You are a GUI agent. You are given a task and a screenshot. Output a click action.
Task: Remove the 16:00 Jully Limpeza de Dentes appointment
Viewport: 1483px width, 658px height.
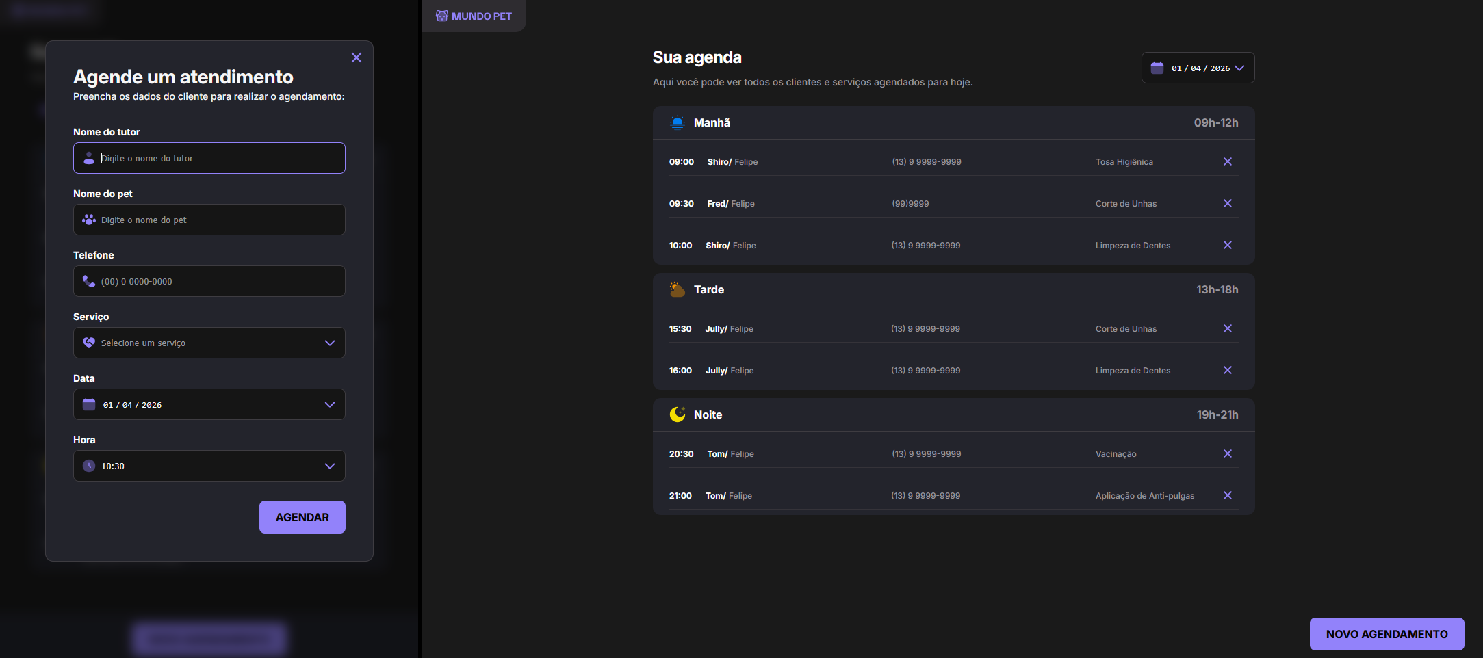(1227, 370)
